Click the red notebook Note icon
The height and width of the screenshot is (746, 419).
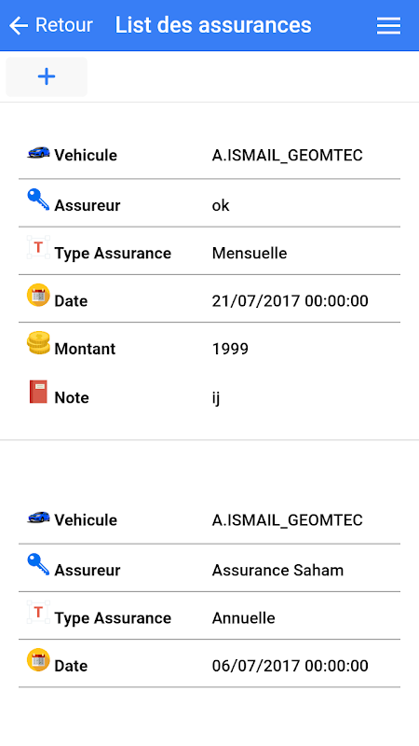click(x=38, y=392)
